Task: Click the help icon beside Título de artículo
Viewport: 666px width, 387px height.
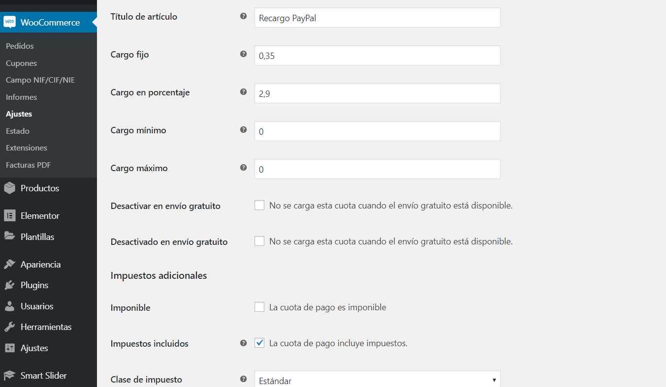Action: 243,16
